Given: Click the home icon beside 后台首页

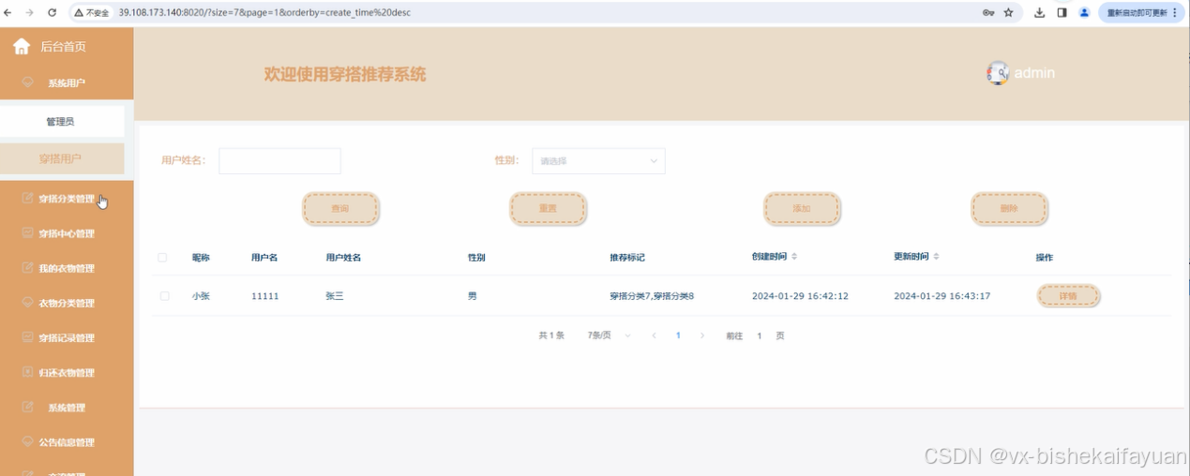Looking at the screenshot, I should coord(21,46).
